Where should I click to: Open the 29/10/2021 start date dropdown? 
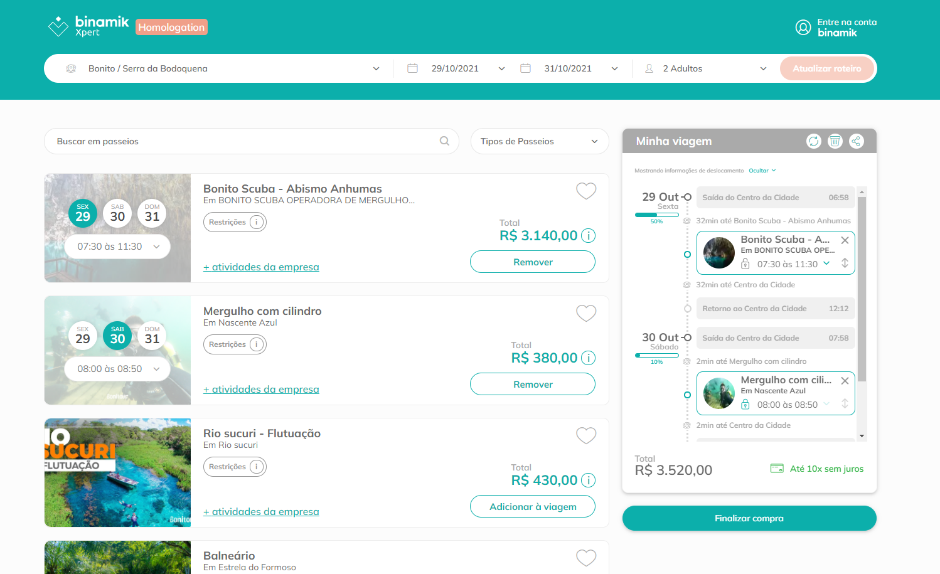pos(456,68)
